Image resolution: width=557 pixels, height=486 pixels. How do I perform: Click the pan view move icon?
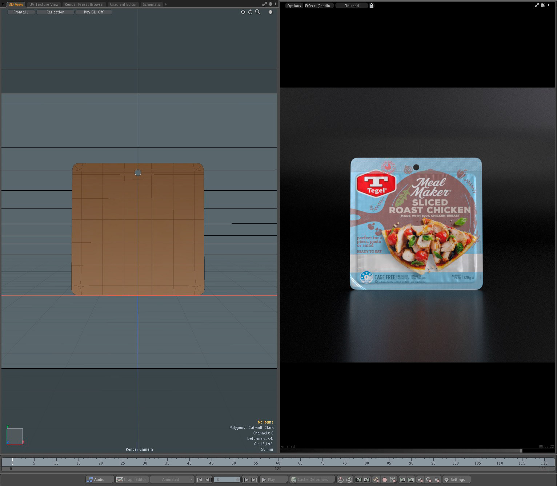tap(243, 12)
